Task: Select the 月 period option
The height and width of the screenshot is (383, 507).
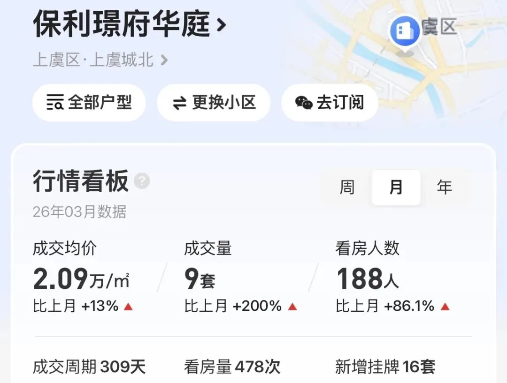Action: (x=396, y=188)
